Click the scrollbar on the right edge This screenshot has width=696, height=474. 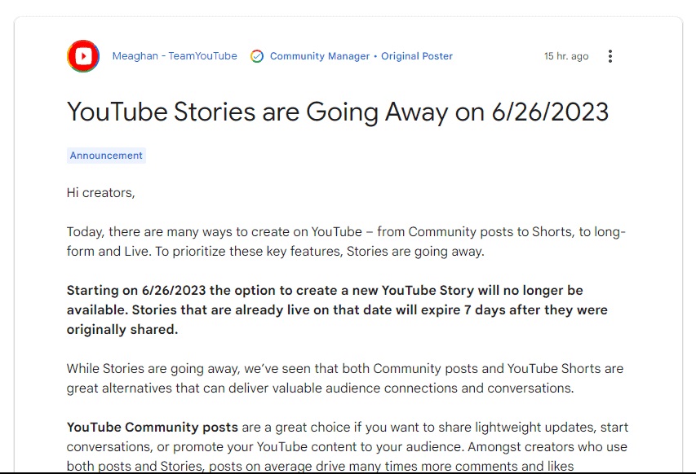coord(692,236)
